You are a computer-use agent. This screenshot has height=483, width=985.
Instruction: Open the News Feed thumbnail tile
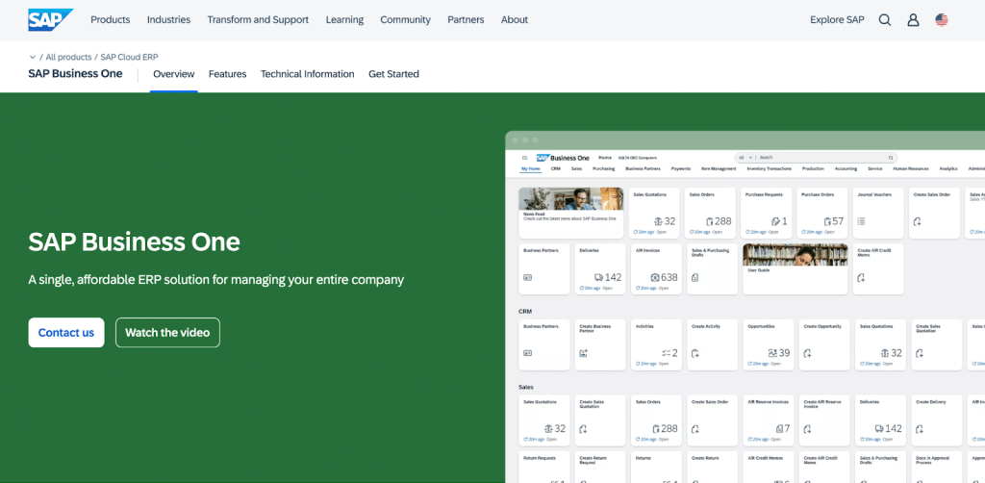(x=571, y=213)
